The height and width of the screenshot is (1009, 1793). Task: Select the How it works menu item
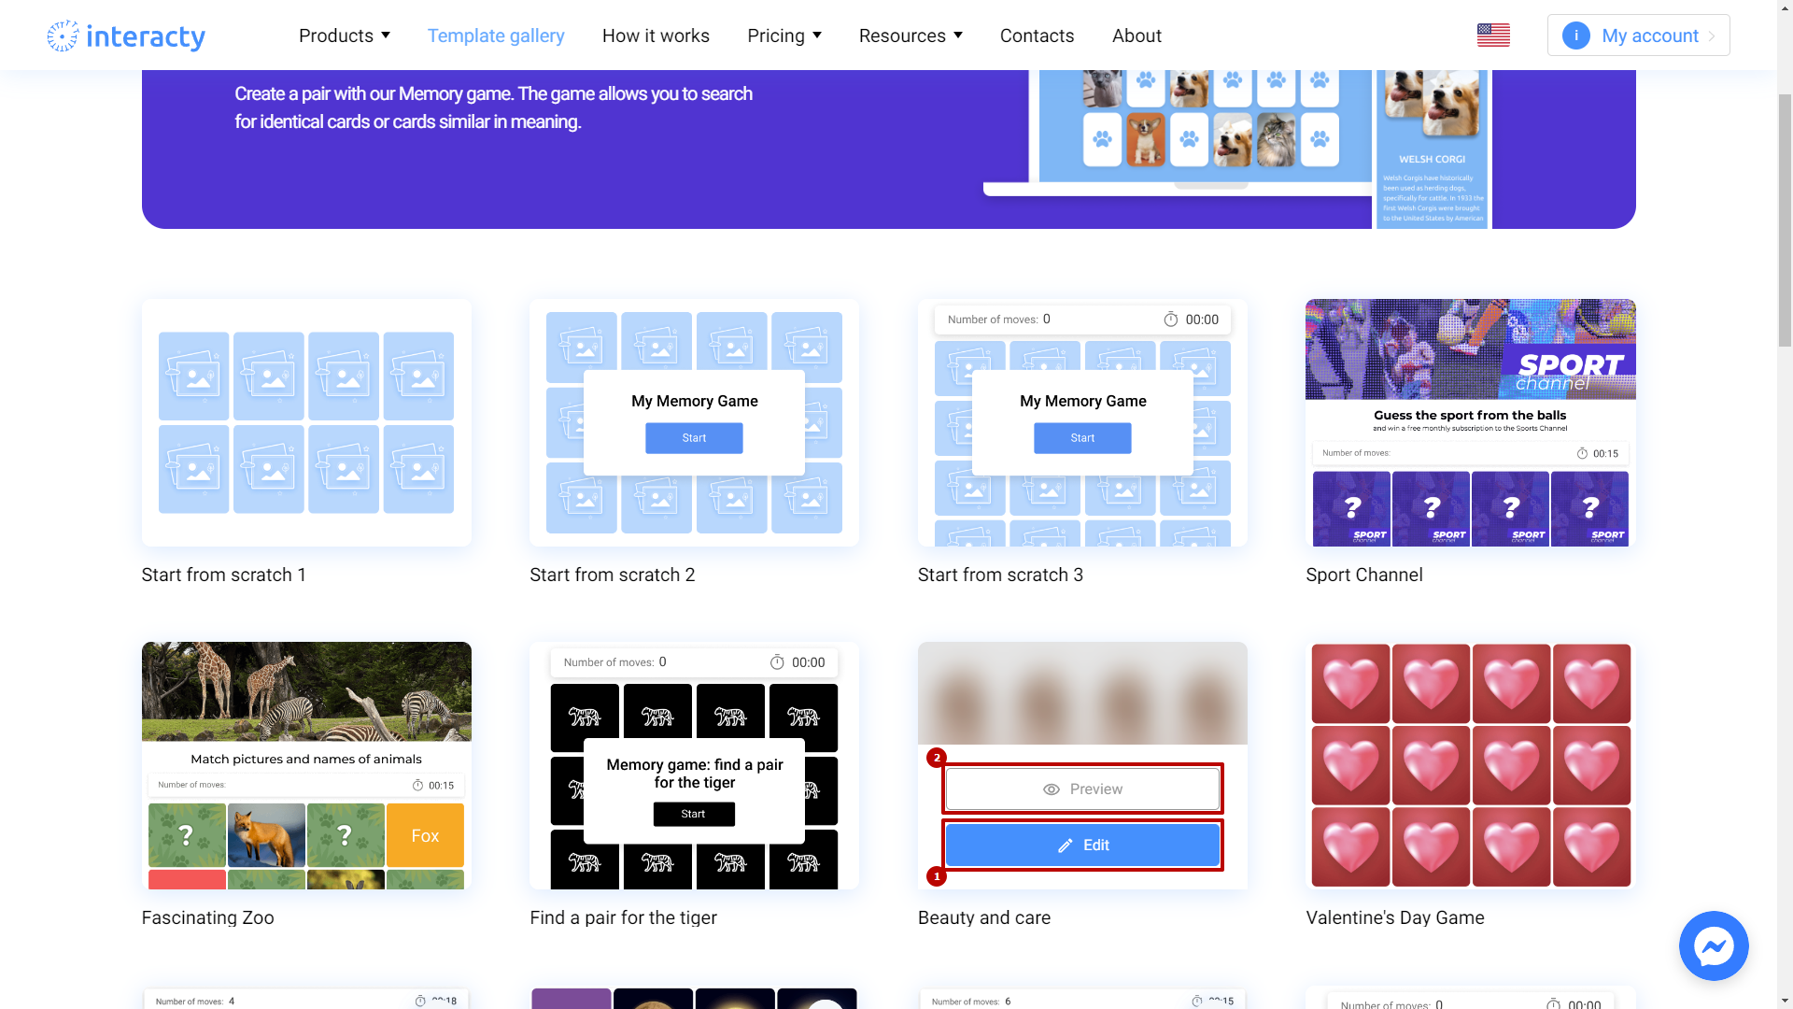(656, 35)
